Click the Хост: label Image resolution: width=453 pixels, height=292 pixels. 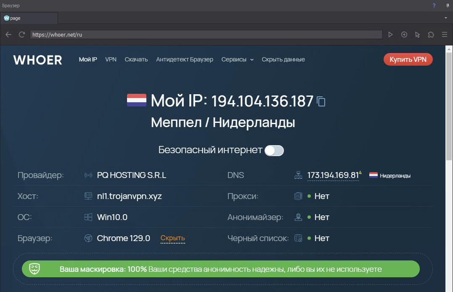click(28, 196)
